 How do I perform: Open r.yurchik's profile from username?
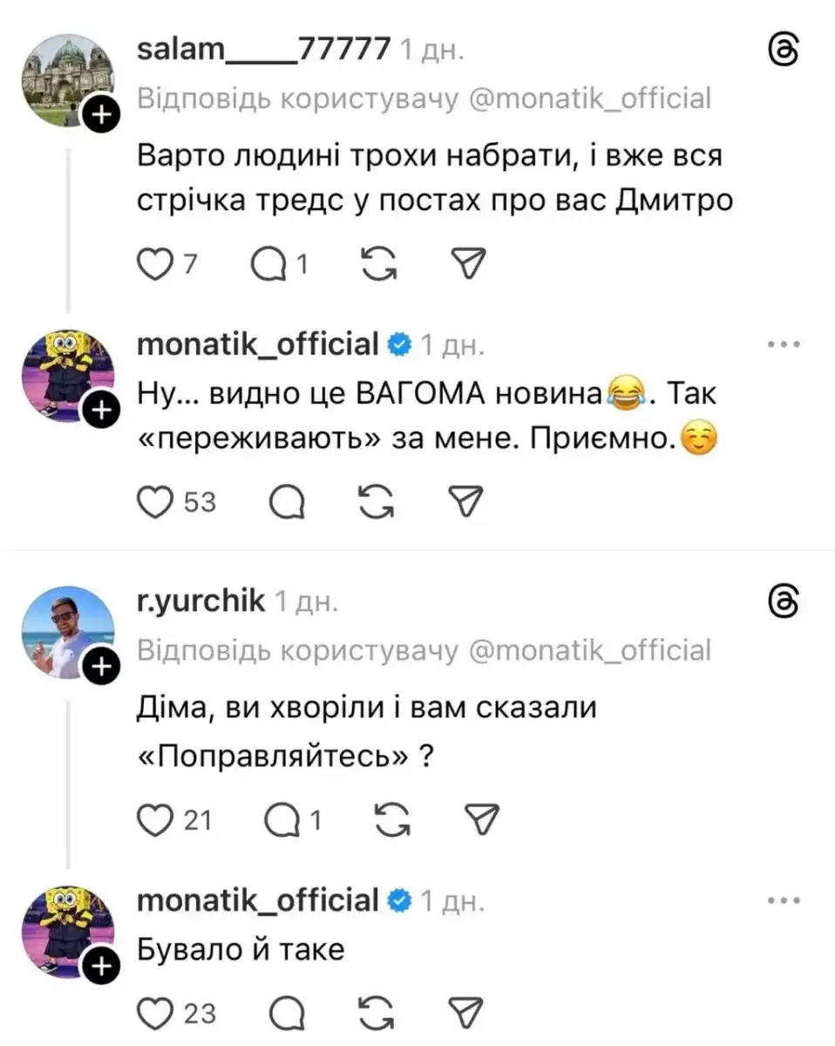pos(200,601)
